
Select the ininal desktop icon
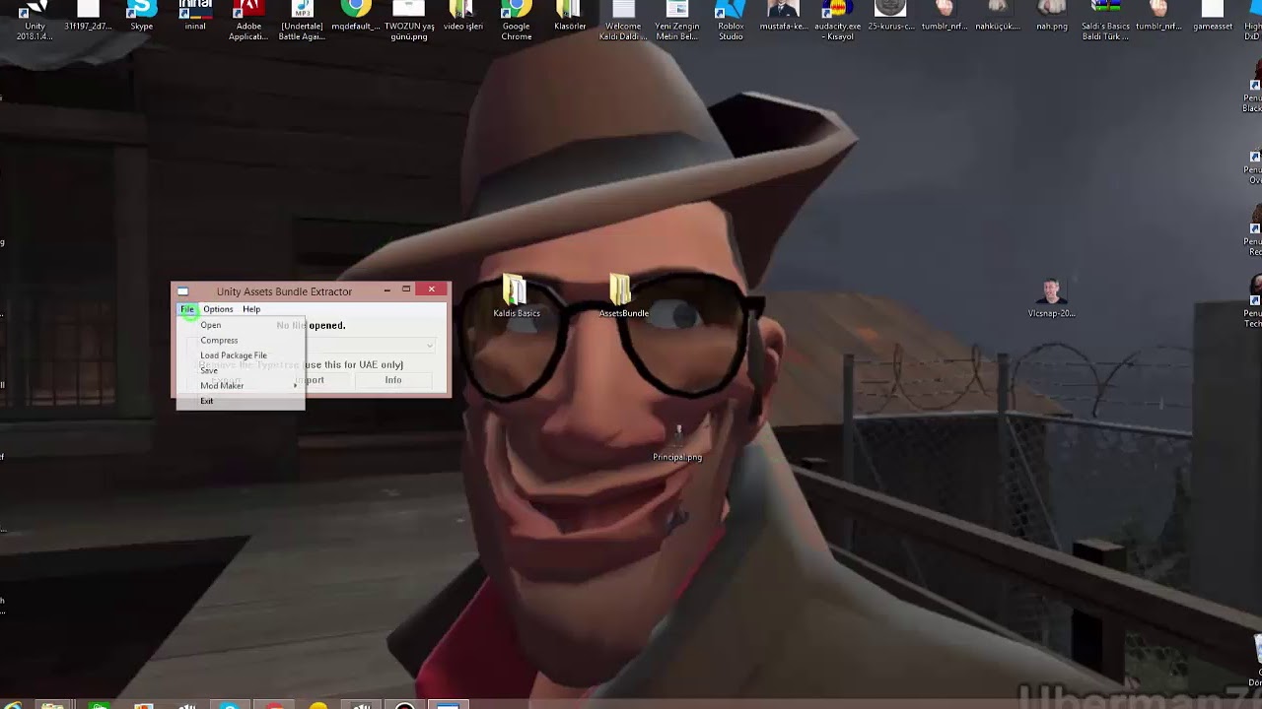195,16
